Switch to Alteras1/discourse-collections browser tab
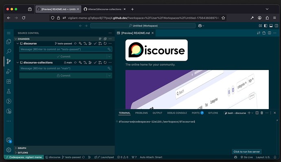This screenshot has width=281, height=162. (105, 9)
